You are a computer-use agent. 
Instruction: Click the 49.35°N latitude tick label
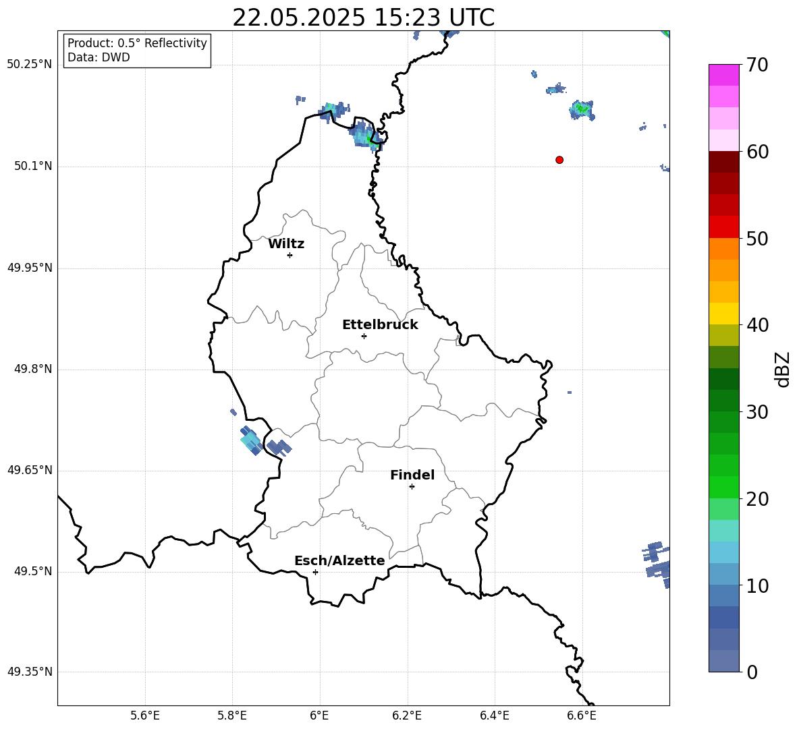point(30,672)
